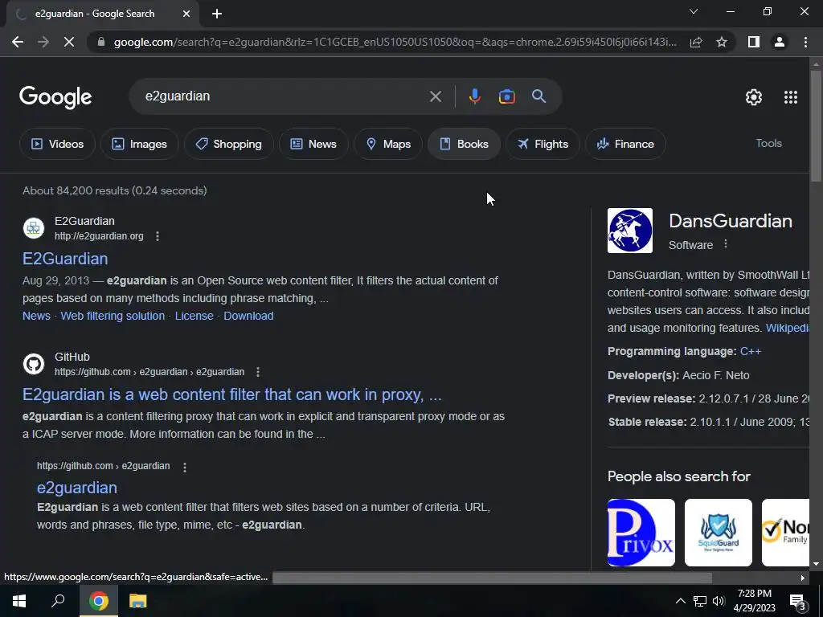Open File Explorer from the taskbar

[137, 601]
